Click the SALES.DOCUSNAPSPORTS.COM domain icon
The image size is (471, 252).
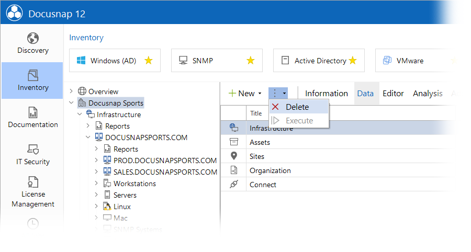pos(107,171)
